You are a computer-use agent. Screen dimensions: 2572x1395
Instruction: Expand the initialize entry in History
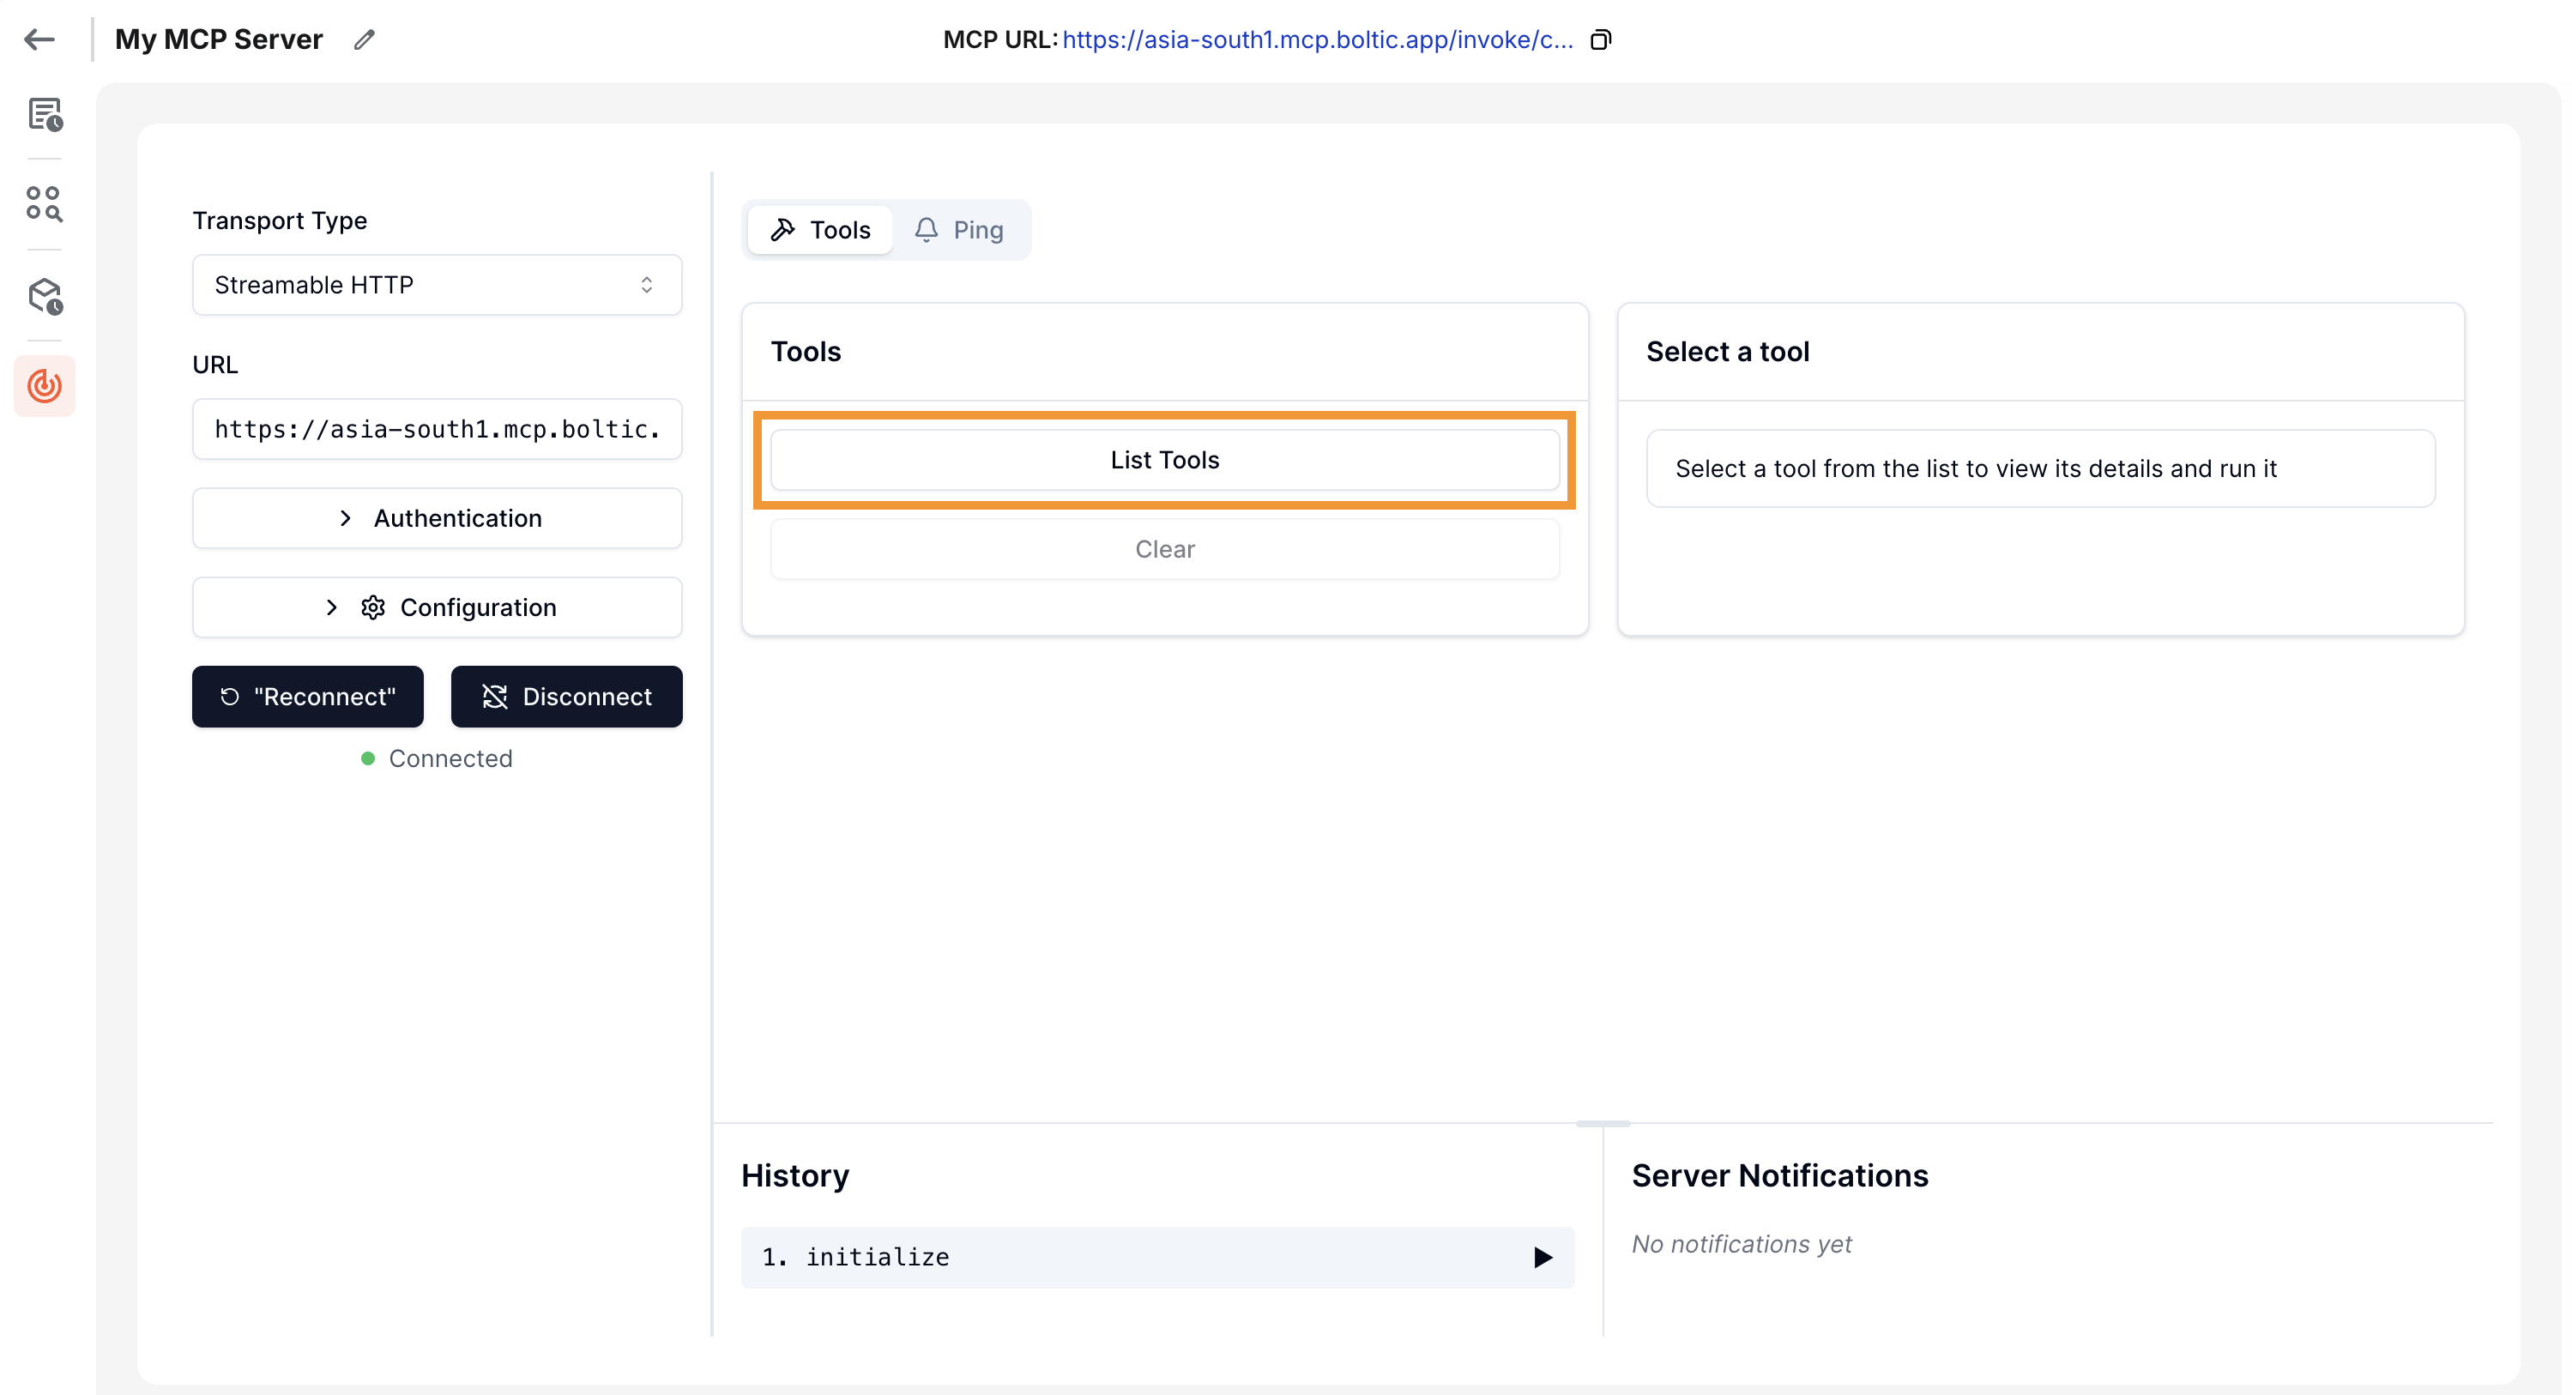[x=1543, y=1257]
